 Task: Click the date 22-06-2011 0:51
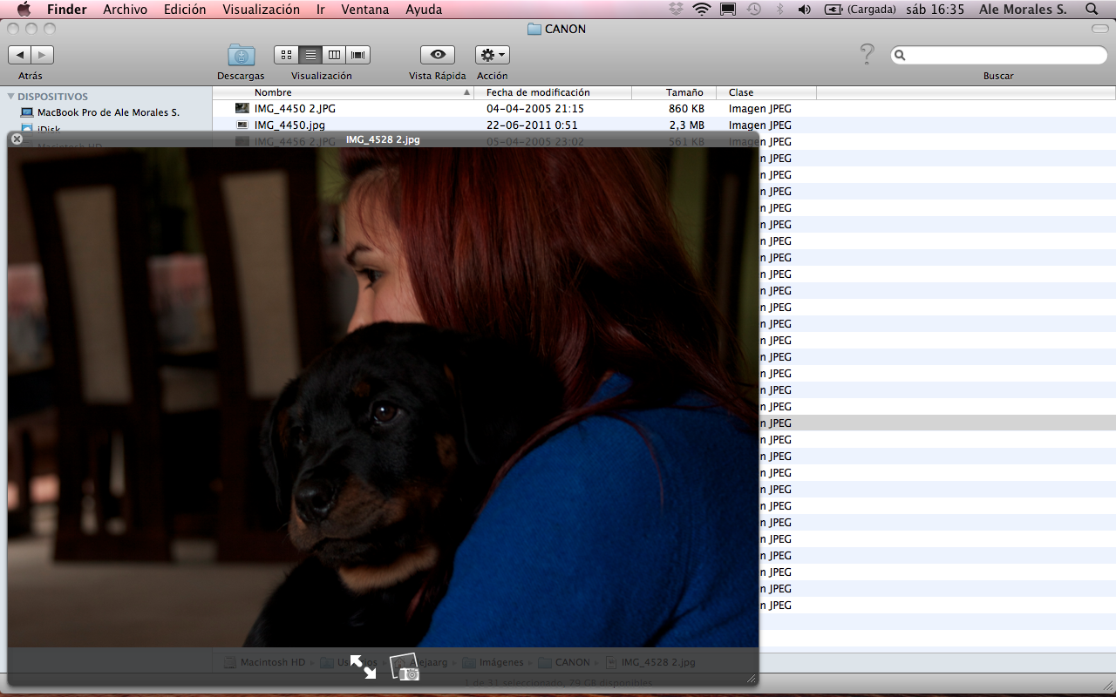coord(532,125)
